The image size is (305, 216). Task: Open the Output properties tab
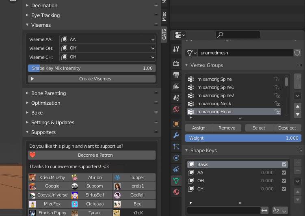(x=176, y=75)
